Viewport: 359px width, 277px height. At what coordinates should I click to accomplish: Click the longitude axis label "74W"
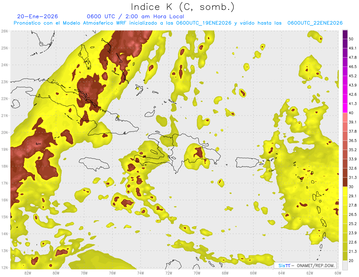(x=141, y=273)
